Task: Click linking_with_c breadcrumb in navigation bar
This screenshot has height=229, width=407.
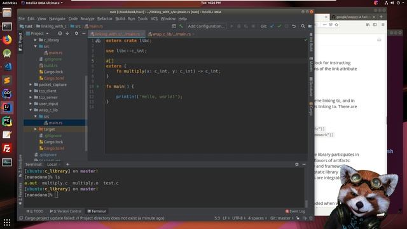Action: 52,26
